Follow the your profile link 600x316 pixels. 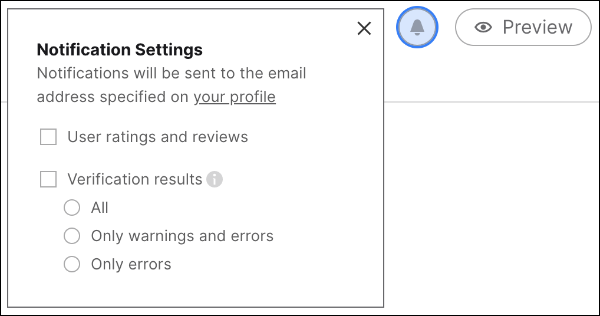pyautogui.click(x=235, y=97)
